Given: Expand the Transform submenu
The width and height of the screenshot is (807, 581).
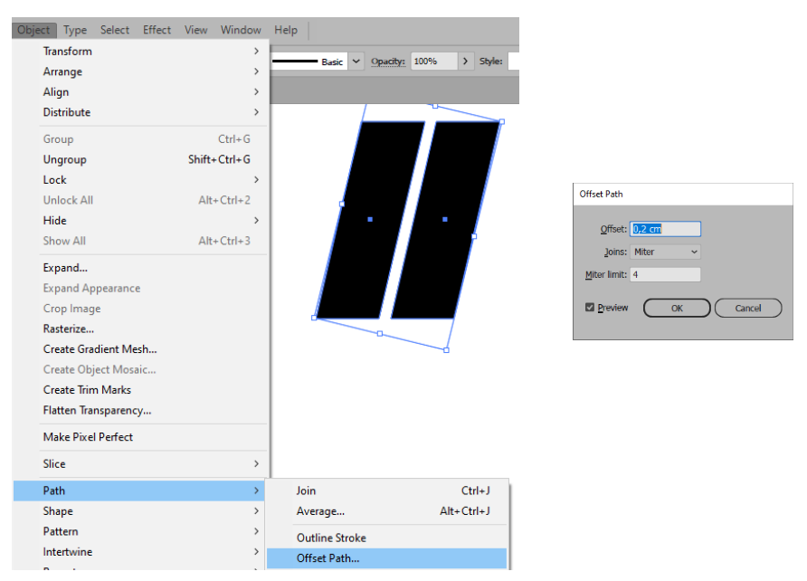Looking at the screenshot, I should (68, 51).
